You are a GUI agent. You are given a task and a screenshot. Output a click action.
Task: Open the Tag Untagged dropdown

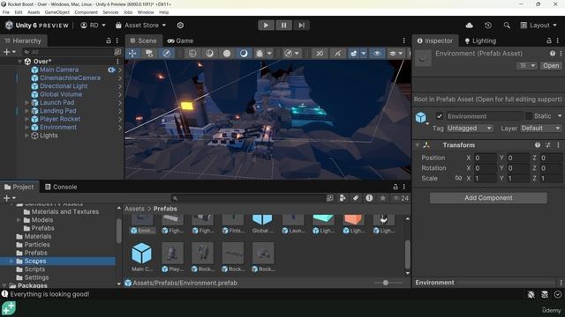tap(470, 129)
